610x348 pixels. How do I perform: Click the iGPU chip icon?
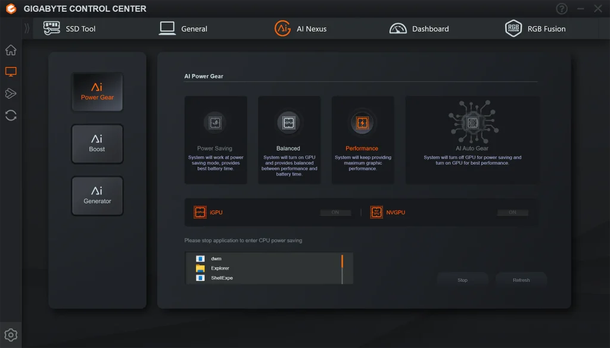[x=200, y=212]
